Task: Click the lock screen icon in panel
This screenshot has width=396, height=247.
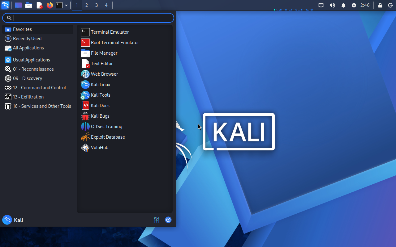Action: [380, 5]
